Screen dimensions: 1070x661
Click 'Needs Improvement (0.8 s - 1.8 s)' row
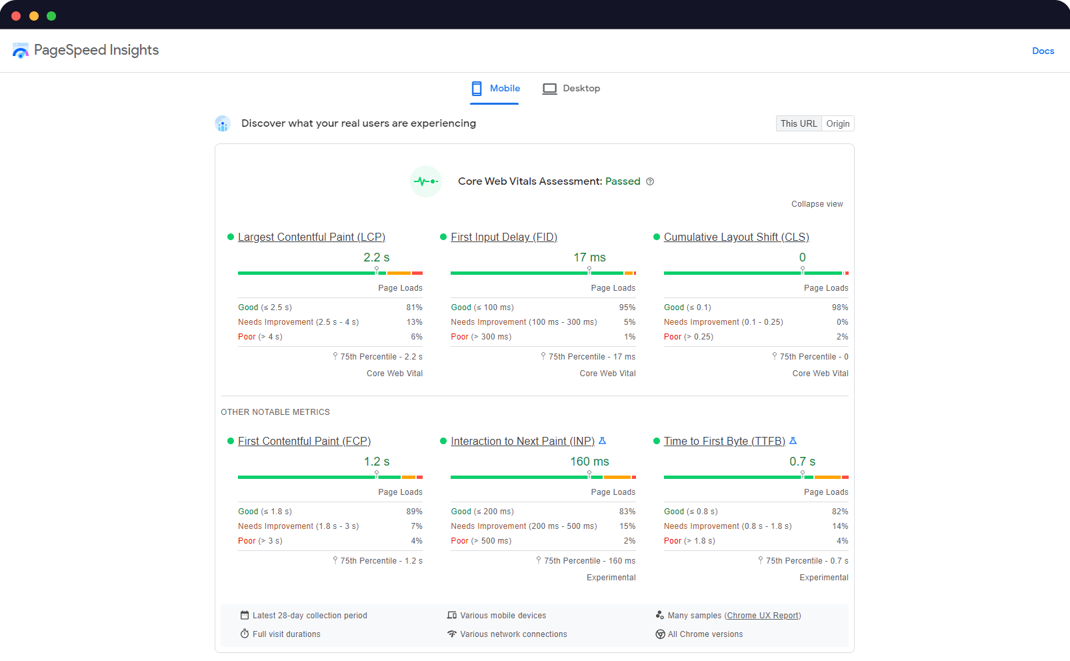coord(756,526)
